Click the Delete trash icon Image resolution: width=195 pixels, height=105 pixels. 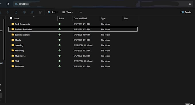pyautogui.click(x=40, y=12)
